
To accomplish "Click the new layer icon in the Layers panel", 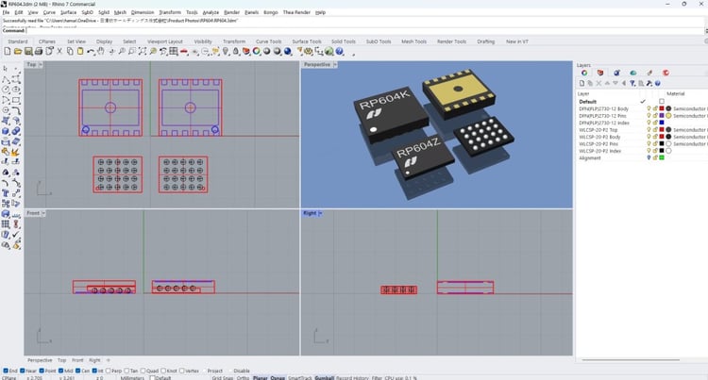I will click(584, 84).
